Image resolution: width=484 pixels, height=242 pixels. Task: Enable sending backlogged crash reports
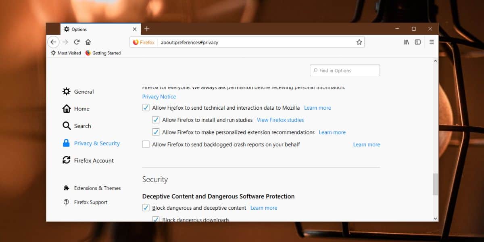pyautogui.click(x=146, y=144)
